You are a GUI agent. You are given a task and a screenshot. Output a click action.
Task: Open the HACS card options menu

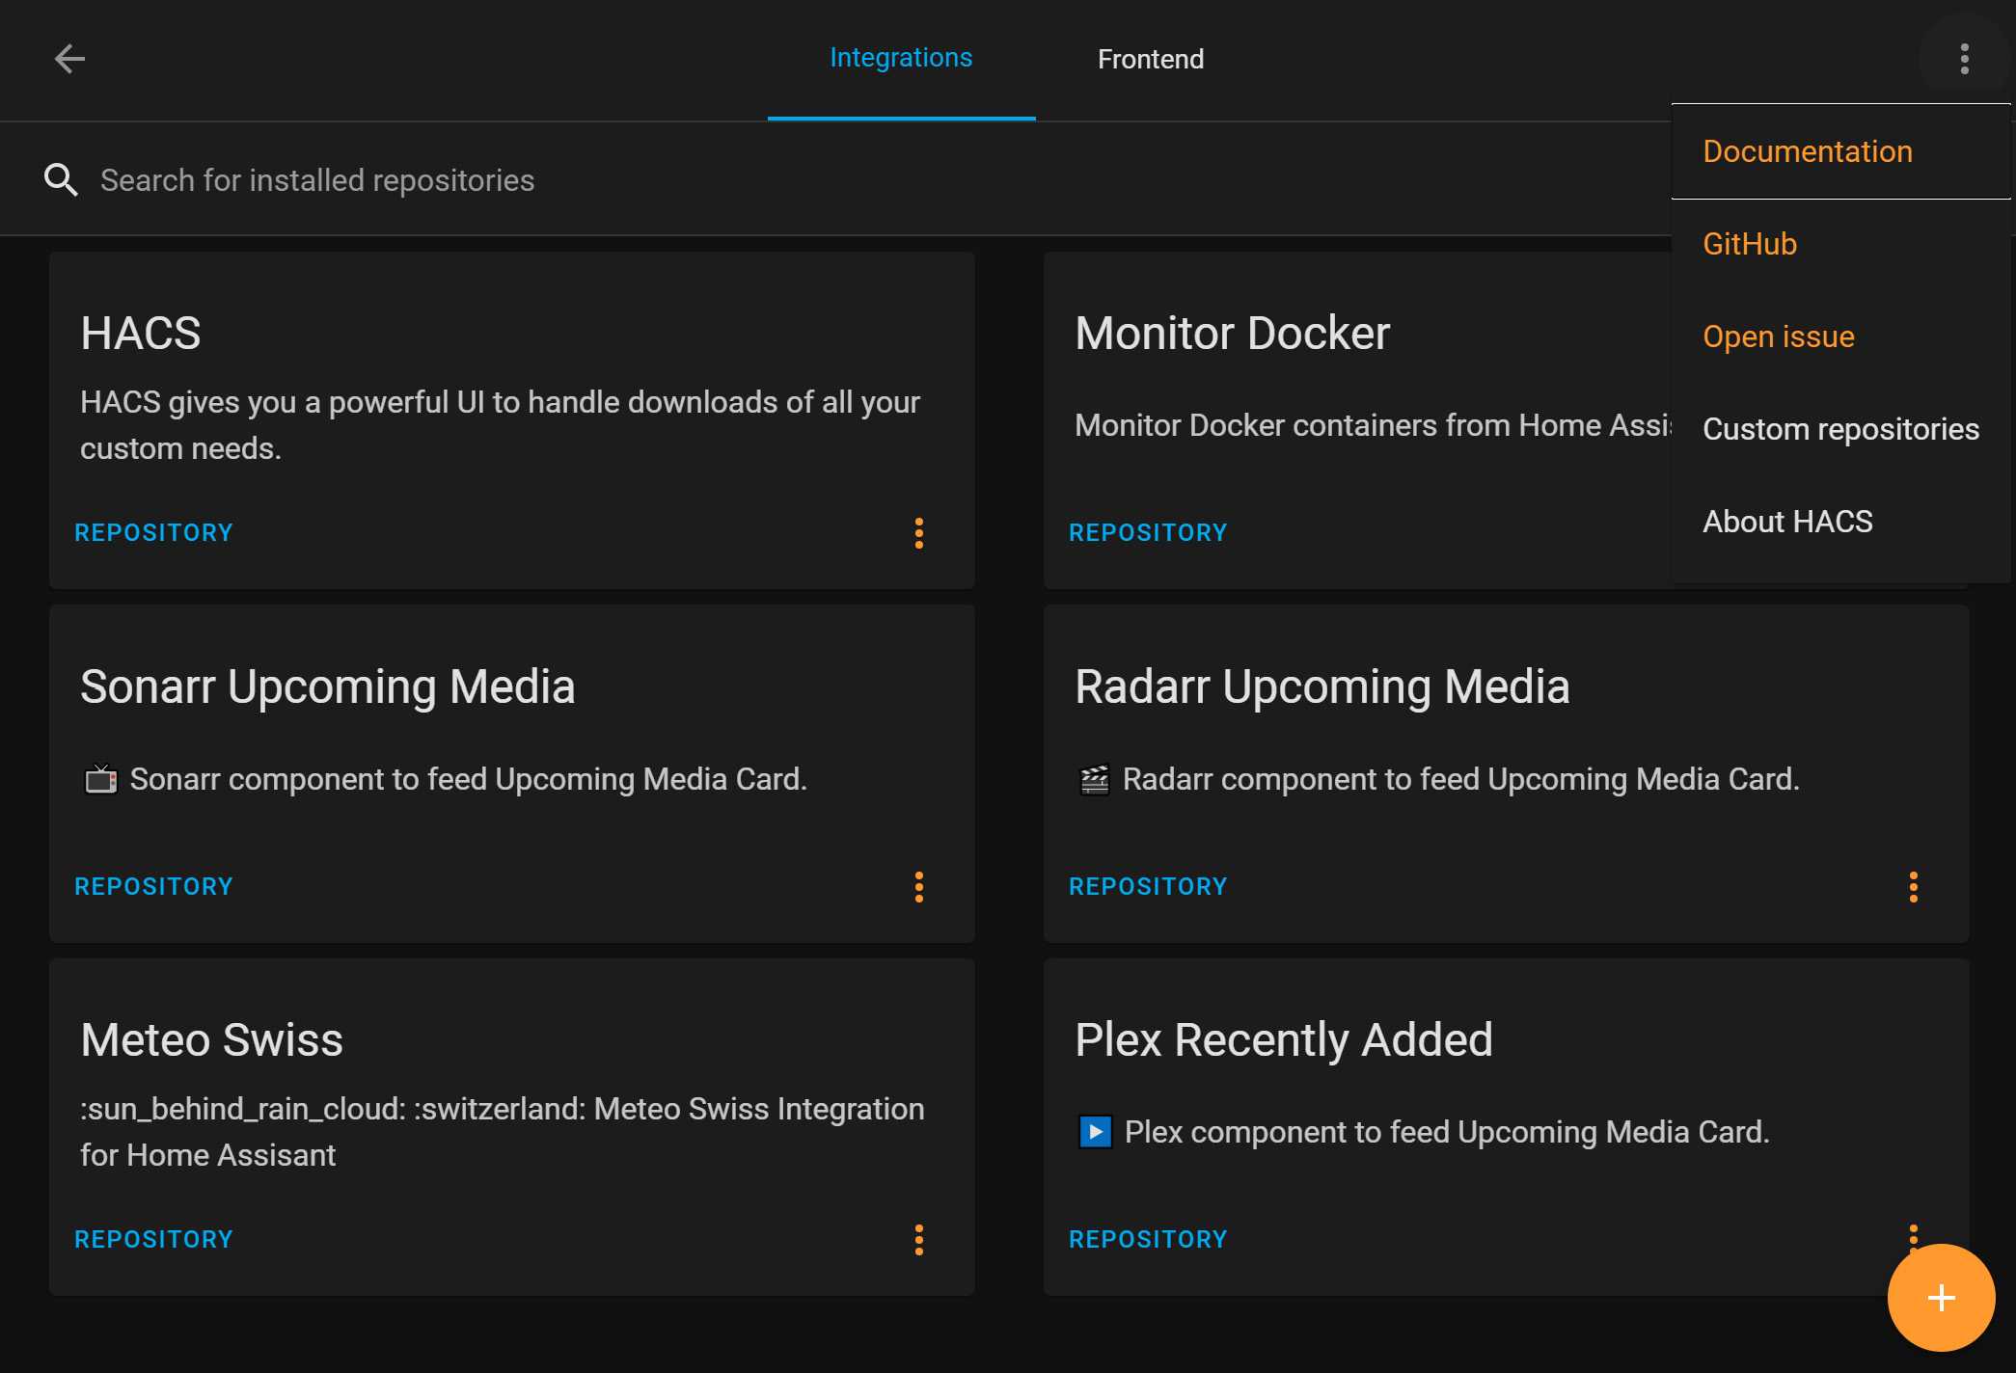(x=919, y=533)
